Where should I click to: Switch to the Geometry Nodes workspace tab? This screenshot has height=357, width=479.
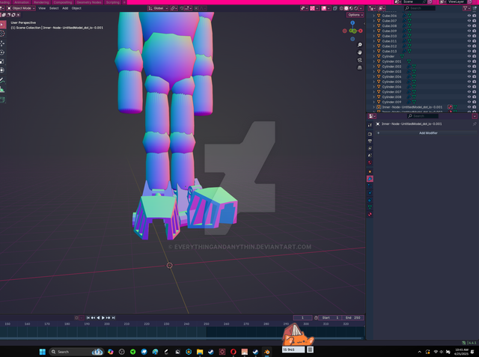tap(89, 2)
